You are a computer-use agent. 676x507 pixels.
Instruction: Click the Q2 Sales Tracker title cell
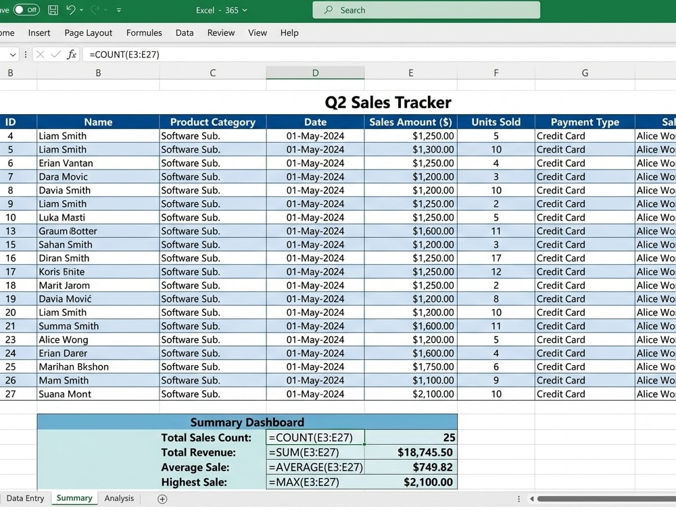coord(387,103)
